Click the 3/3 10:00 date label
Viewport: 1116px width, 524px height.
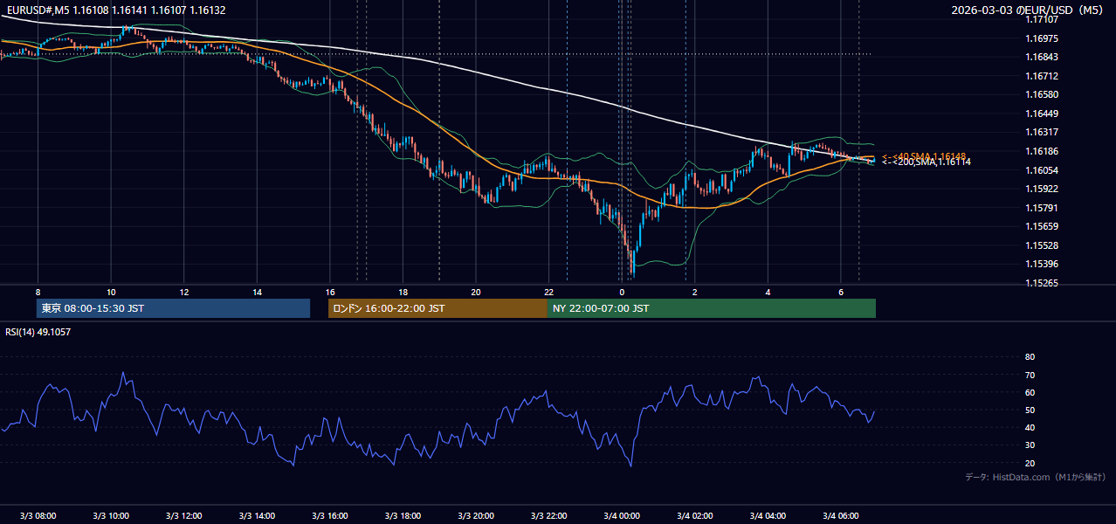click(111, 515)
